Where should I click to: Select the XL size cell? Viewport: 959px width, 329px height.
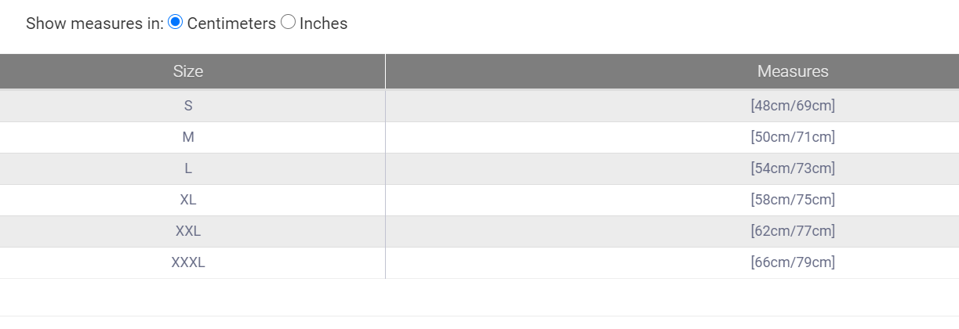188,200
